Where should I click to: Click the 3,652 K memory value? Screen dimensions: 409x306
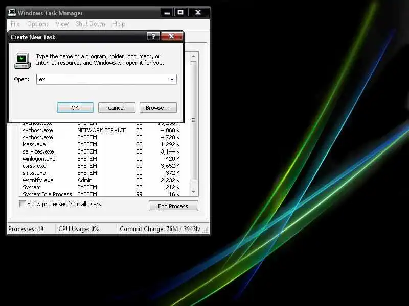[x=170, y=166]
